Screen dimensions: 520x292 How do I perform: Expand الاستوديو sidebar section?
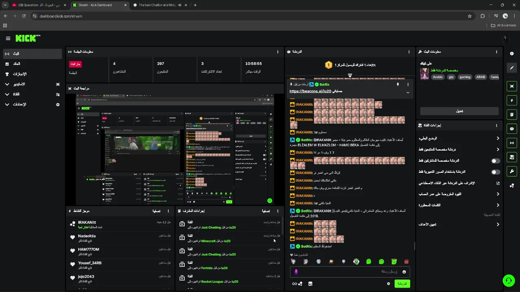pos(32,84)
